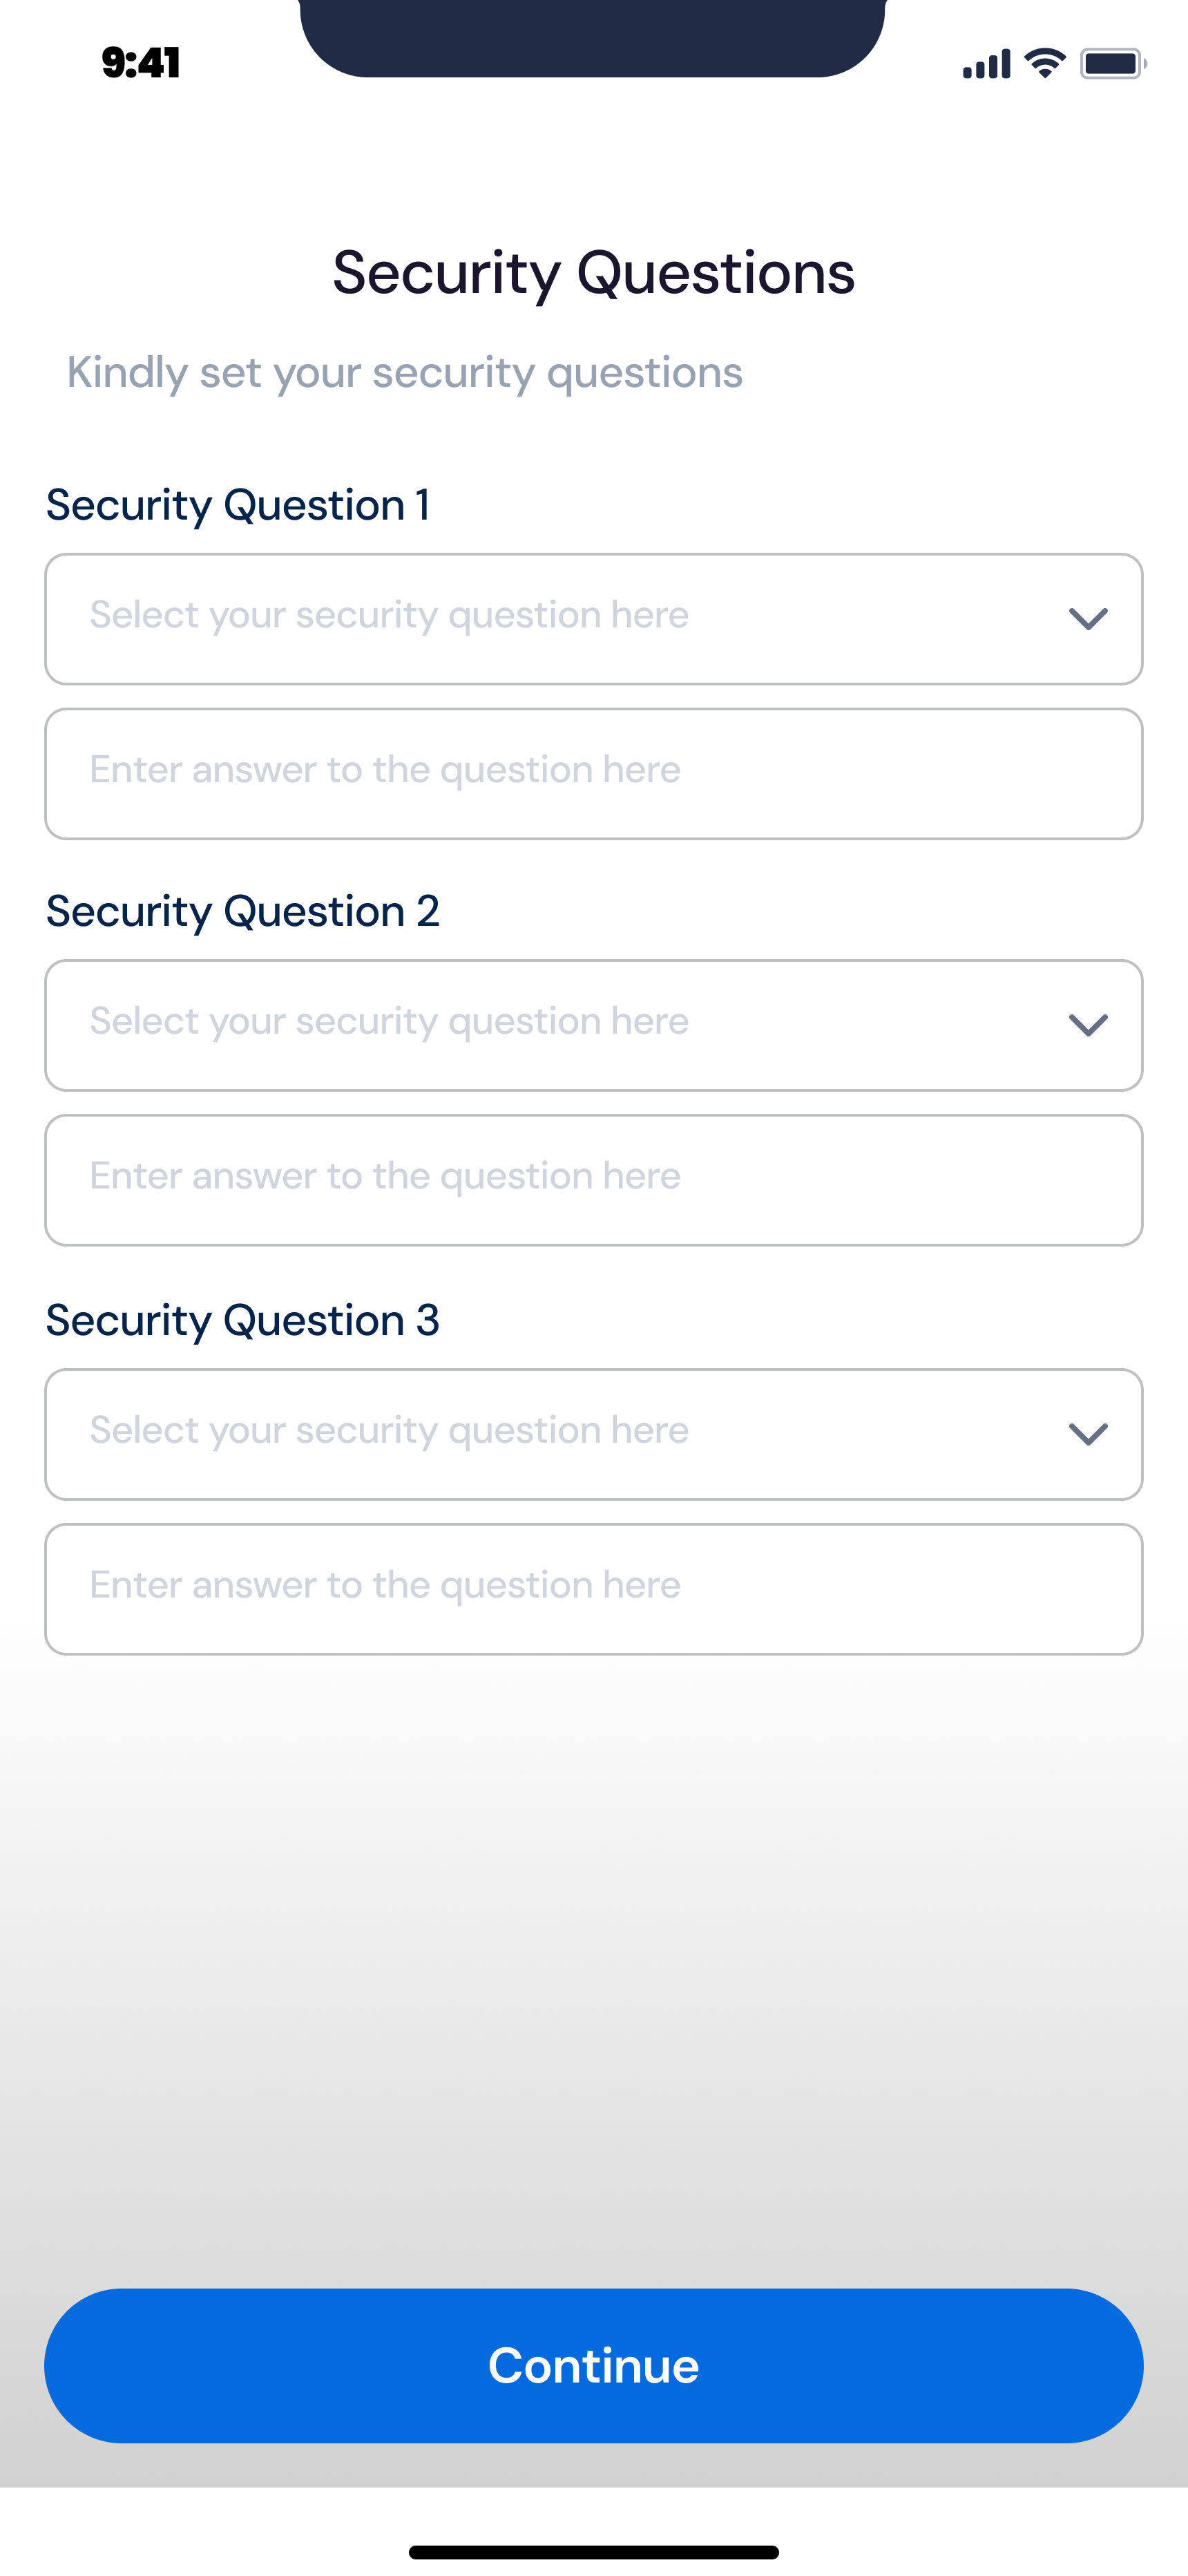1188x2576 pixels.
Task: Click the "Kindly set your security questions" subtitle
Action: [x=405, y=372]
